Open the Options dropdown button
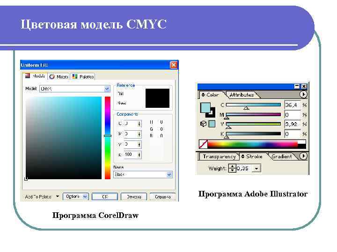This screenshot has width=337, height=252. coord(75,196)
